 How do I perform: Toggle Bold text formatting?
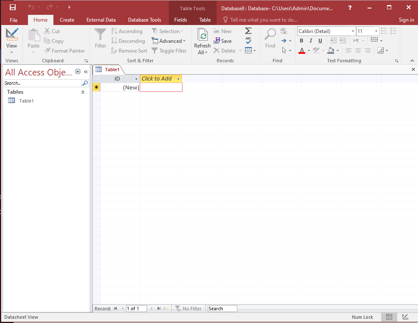301,41
